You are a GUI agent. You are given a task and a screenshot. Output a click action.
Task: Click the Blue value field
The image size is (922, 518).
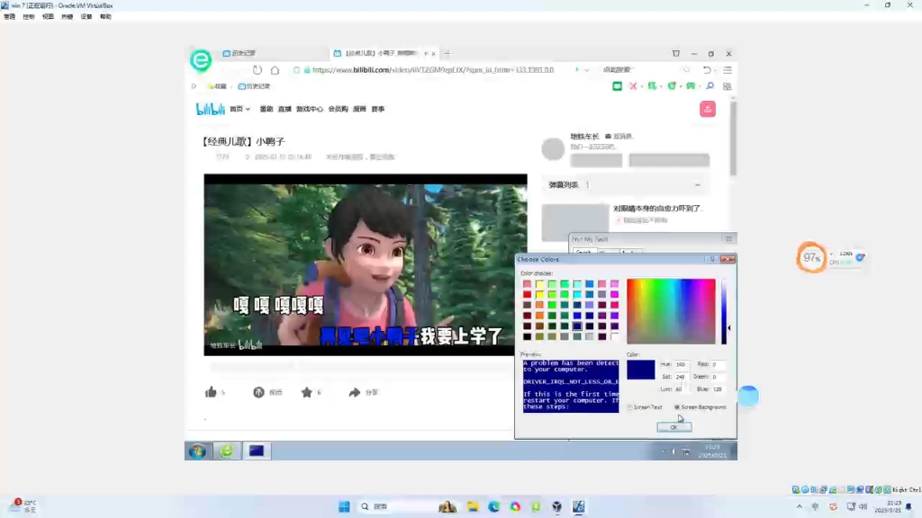718,389
